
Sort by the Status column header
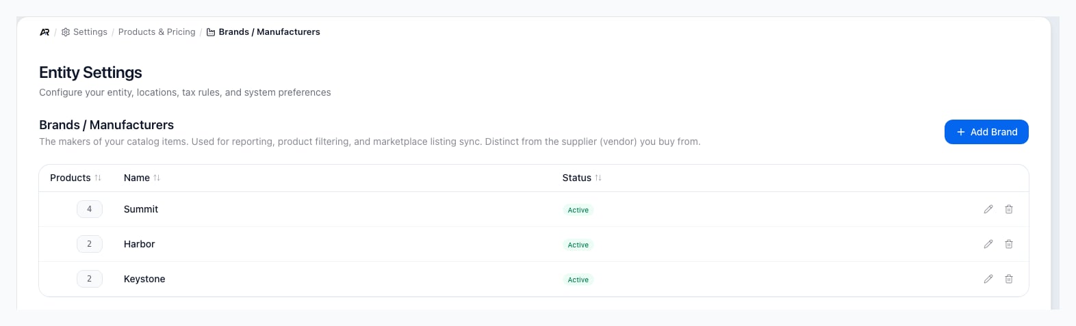click(582, 178)
